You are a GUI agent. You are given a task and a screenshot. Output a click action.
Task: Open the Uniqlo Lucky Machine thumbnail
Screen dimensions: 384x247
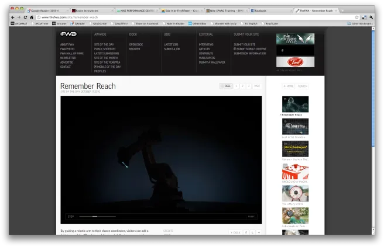point(296,171)
